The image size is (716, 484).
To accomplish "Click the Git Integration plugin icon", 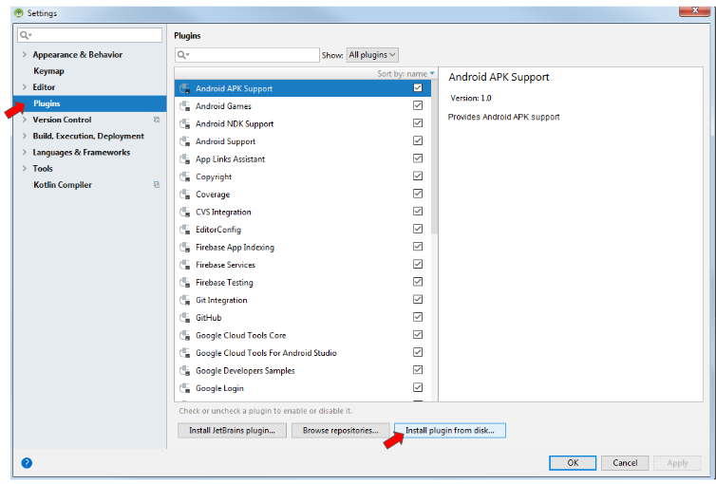I will click(185, 300).
